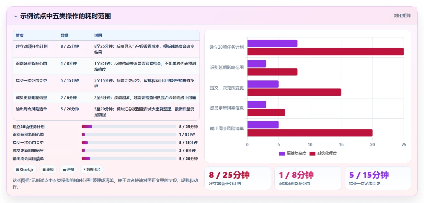The image size is (424, 203).
Task: Click table value 1 / 8分钟
Action: click(x=69, y=63)
